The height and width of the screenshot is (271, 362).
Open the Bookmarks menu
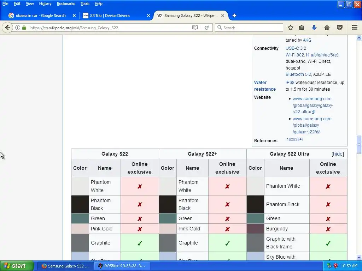[66, 4]
